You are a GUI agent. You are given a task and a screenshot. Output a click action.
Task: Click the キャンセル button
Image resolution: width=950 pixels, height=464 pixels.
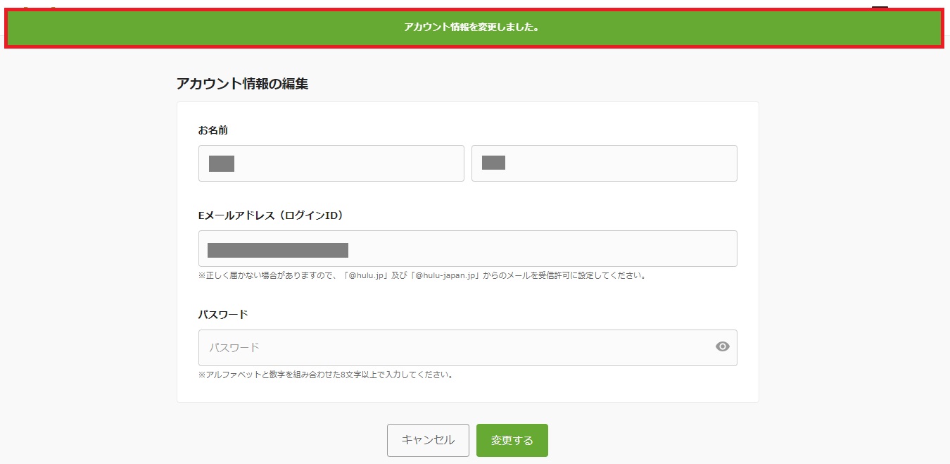pos(428,440)
